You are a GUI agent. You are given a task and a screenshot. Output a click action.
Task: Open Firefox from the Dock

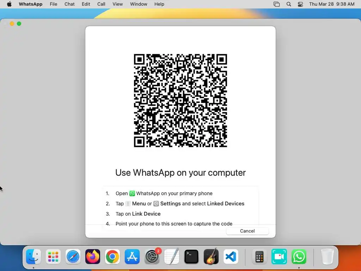[93, 257]
